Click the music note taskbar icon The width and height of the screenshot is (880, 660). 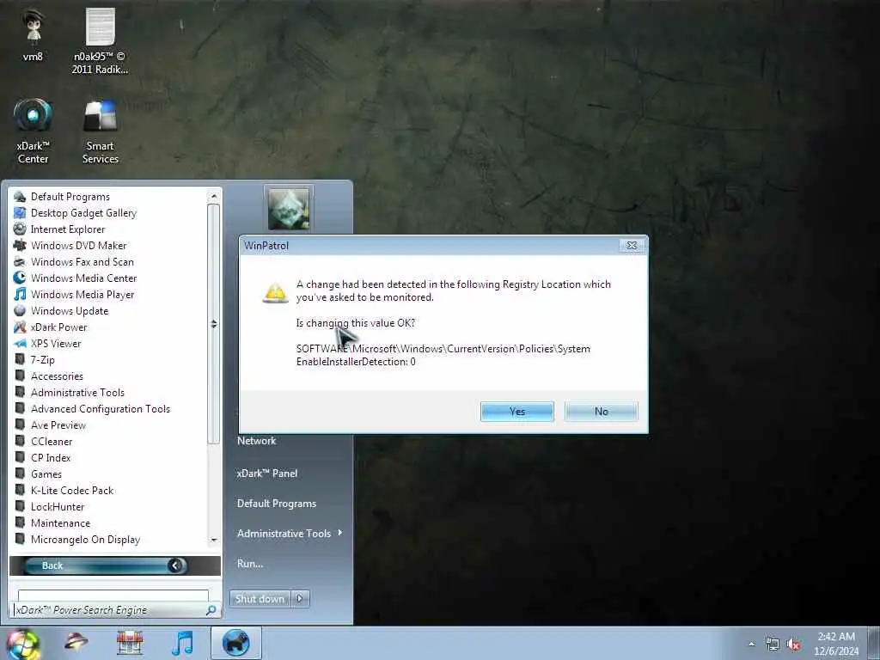pyautogui.click(x=182, y=643)
